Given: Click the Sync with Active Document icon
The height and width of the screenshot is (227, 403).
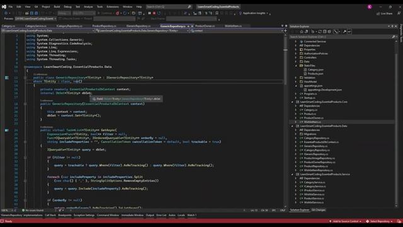Looking at the screenshot, I should (x=320, y=32).
